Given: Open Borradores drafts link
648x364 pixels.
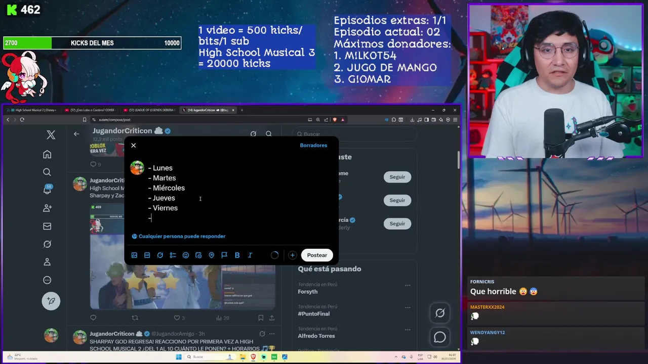Looking at the screenshot, I should click(x=313, y=145).
